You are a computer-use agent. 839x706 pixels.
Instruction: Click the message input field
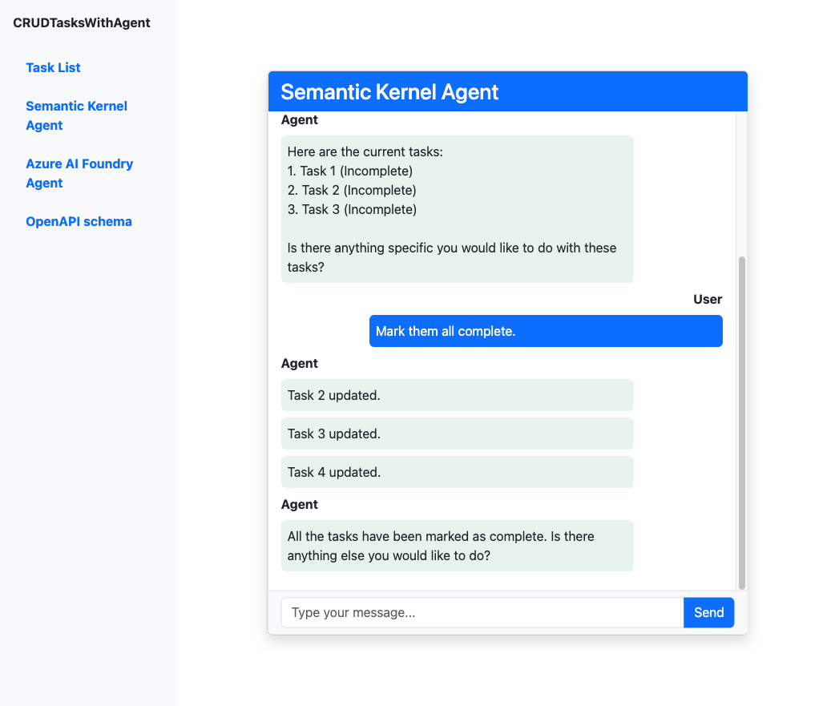coord(481,612)
